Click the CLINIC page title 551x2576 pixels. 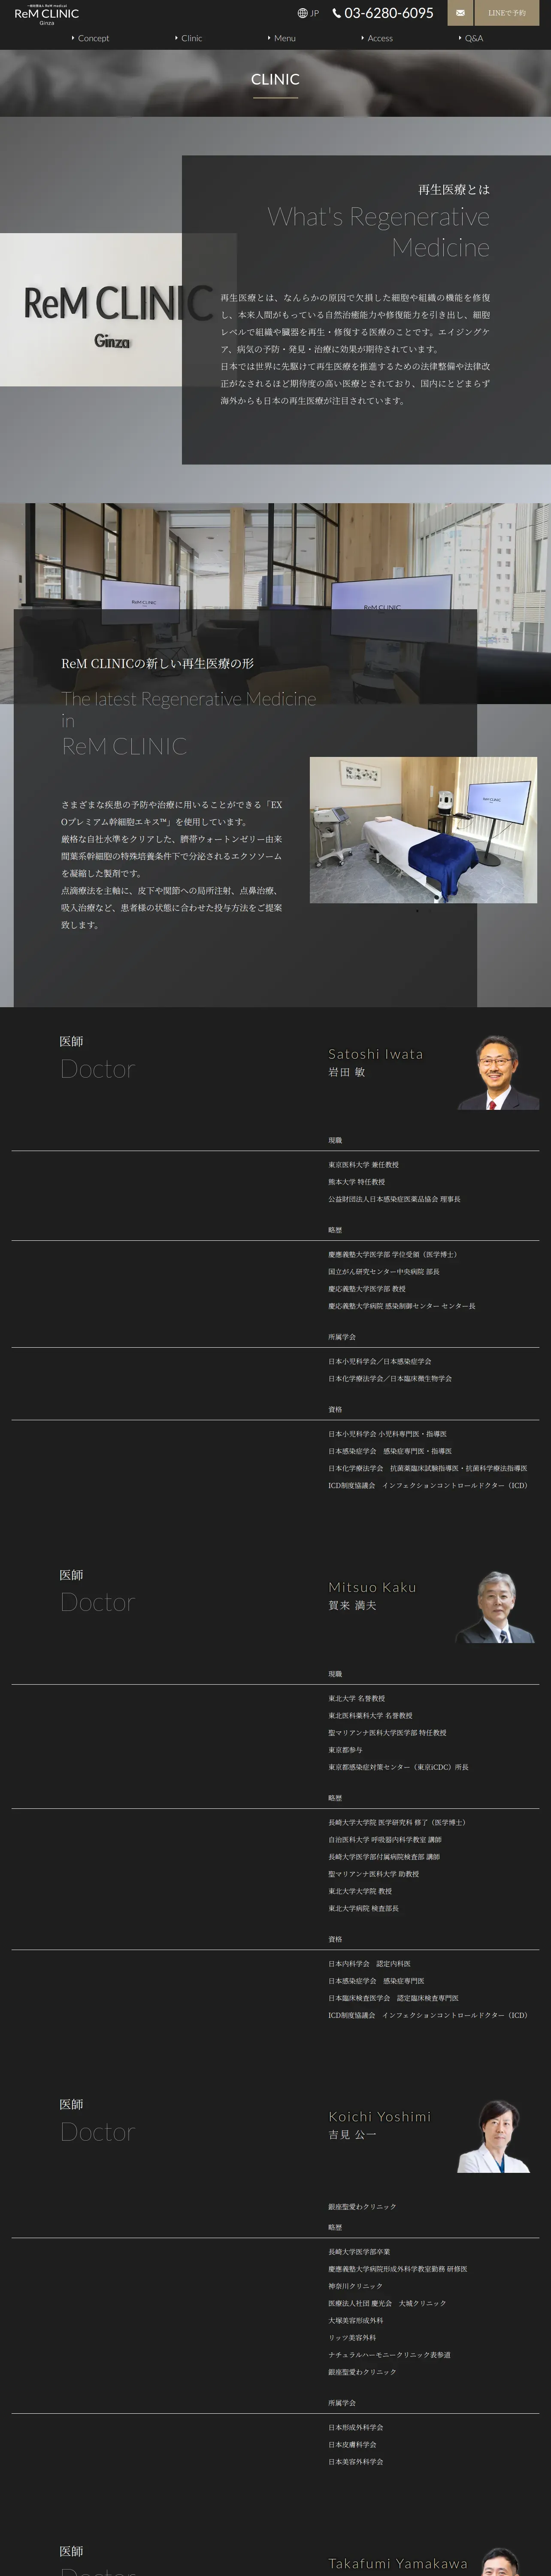tap(275, 79)
